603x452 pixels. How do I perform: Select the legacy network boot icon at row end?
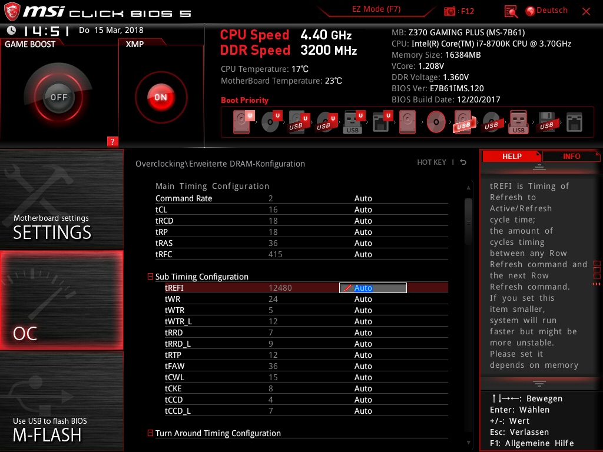click(x=574, y=122)
